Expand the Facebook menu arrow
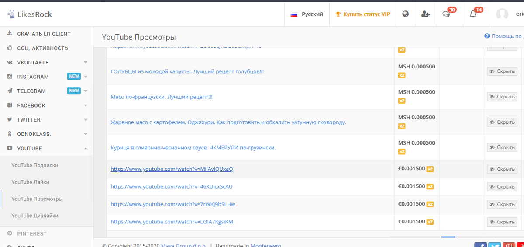The image size is (524, 247). pyautogui.click(x=86, y=106)
